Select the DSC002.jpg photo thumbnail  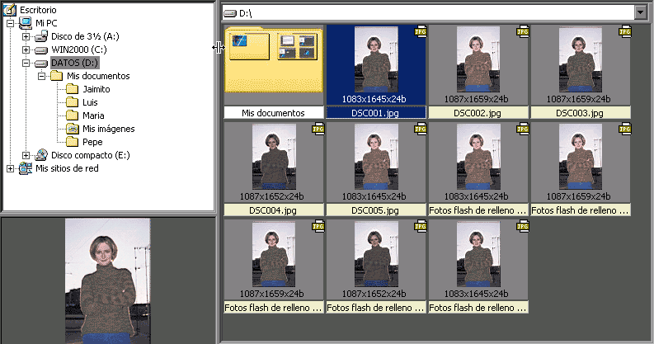tap(478, 59)
